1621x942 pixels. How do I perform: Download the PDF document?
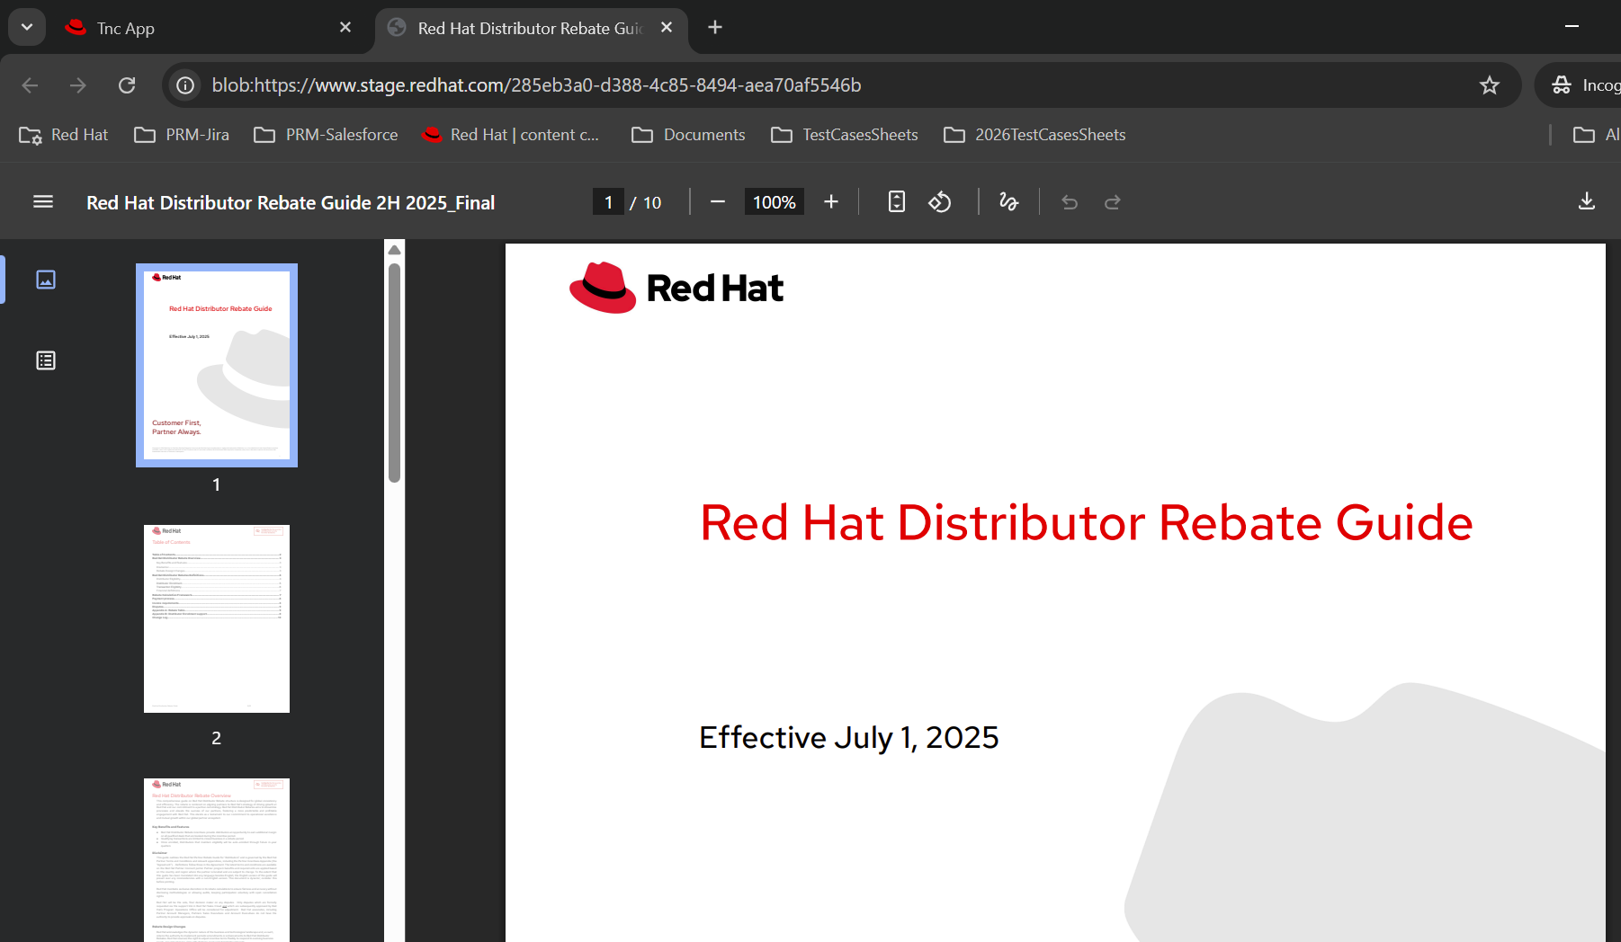pyautogui.click(x=1586, y=202)
